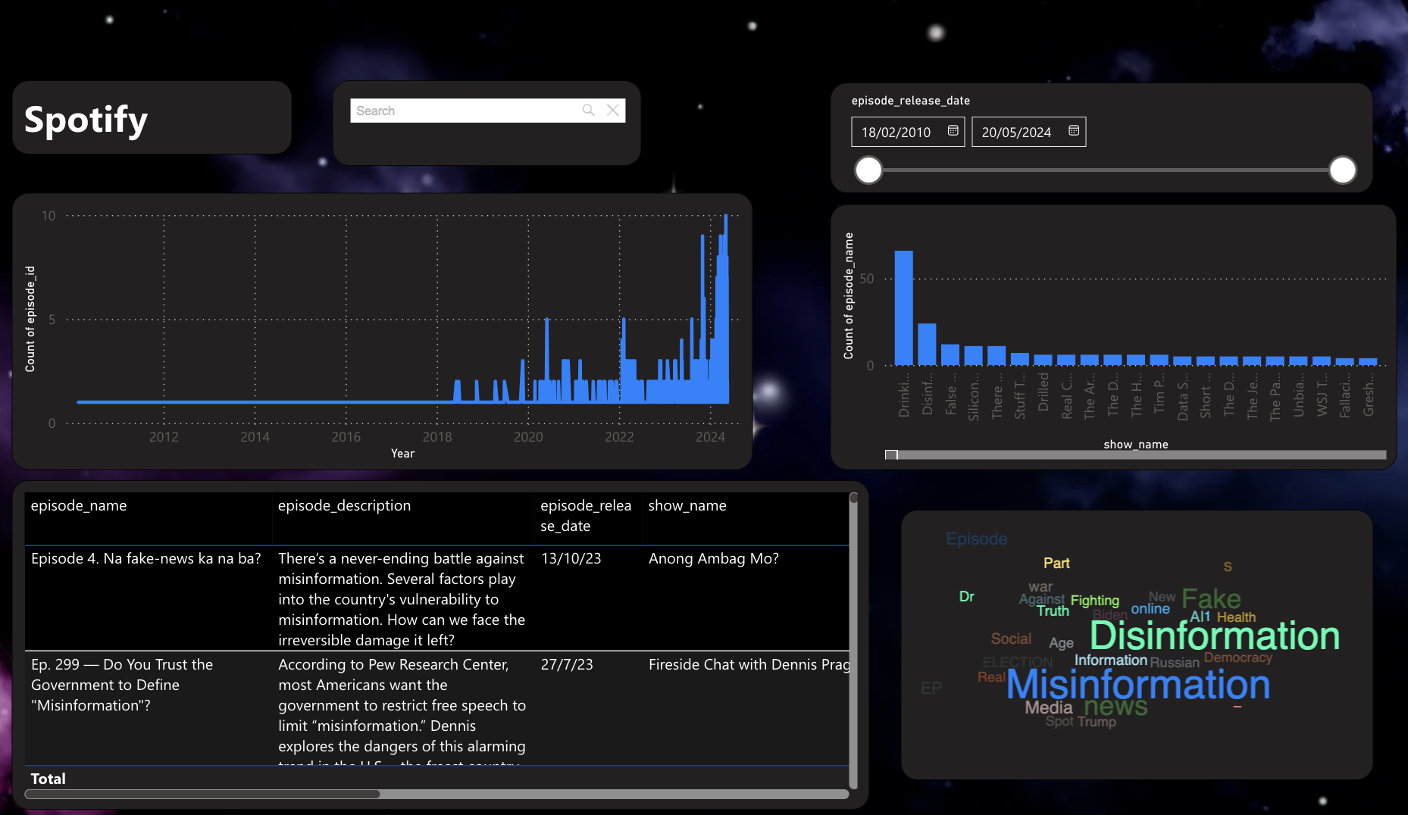
Task: Select 'Disinformation' in word cloud
Action: click(x=1215, y=635)
